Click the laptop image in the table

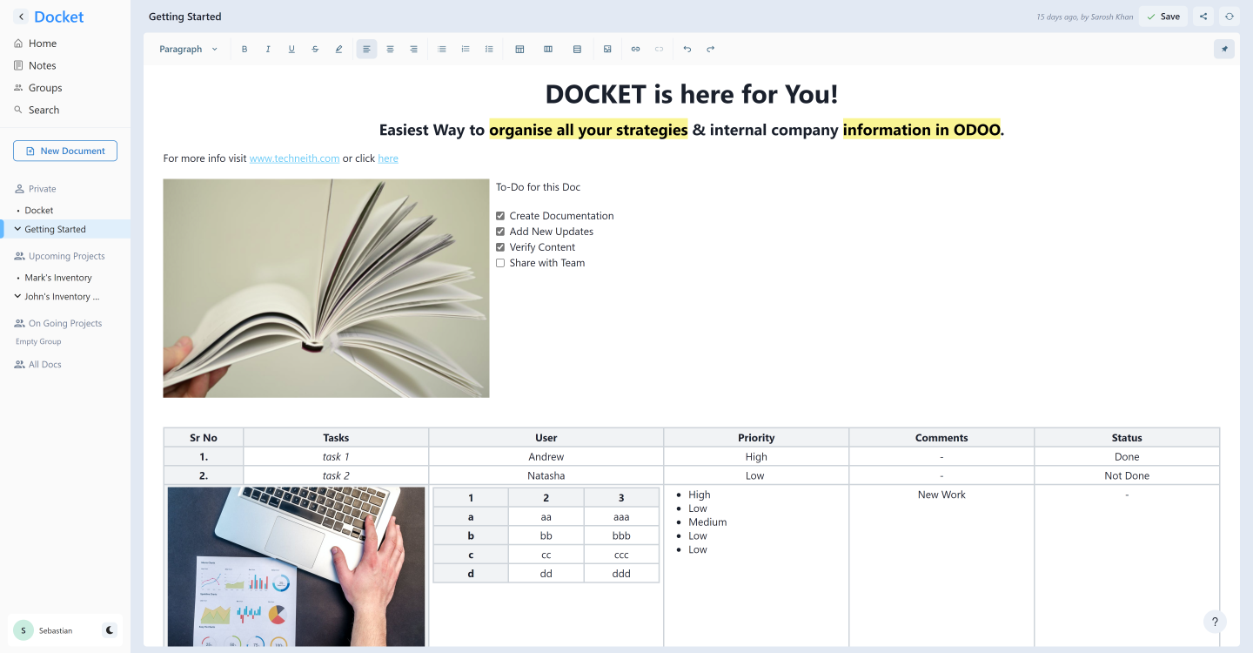click(x=296, y=566)
